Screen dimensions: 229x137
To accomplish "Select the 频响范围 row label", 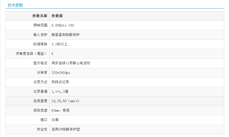I will [x=40, y=25].
